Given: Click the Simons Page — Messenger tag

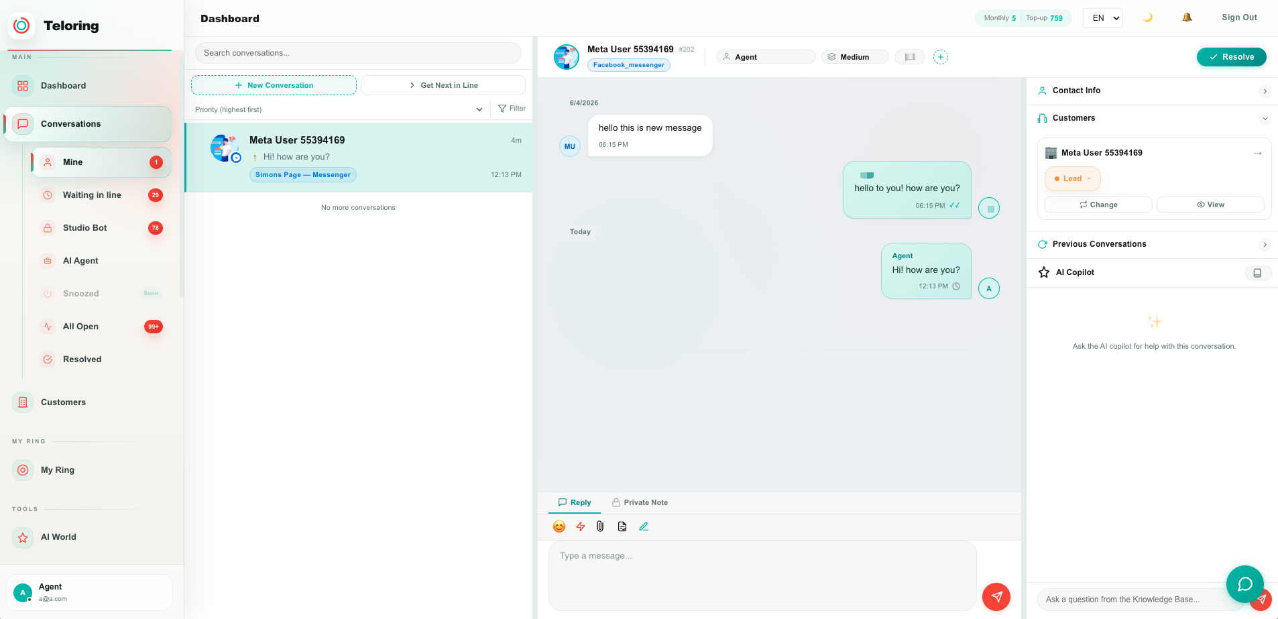Looking at the screenshot, I should [303, 175].
